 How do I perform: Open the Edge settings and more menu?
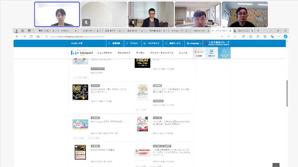[279, 37]
